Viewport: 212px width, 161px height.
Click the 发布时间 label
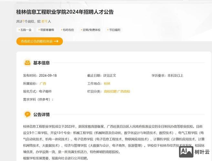click(x=30, y=75)
